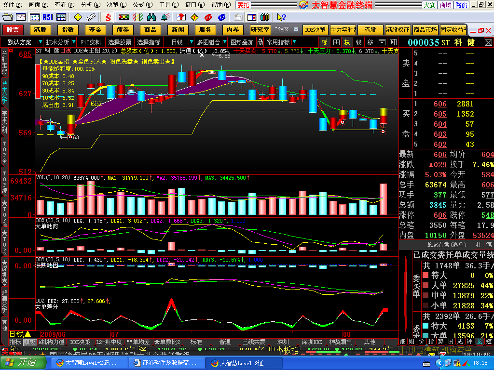
Task: Click the yellow diamond toolbar icon
Action: pyautogui.click(x=195, y=17)
